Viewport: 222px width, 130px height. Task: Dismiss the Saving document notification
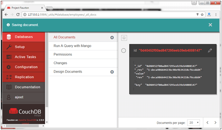(210, 25)
